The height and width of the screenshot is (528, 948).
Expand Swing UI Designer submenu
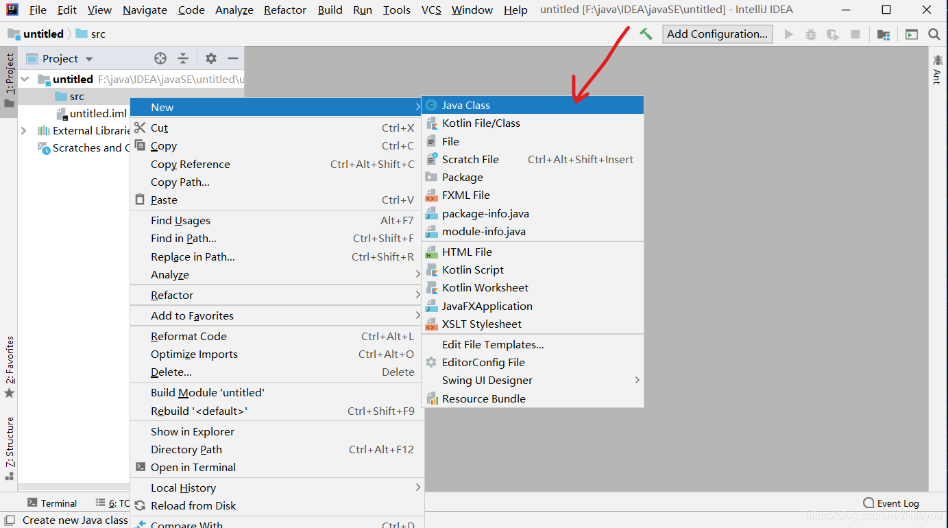tap(637, 380)
